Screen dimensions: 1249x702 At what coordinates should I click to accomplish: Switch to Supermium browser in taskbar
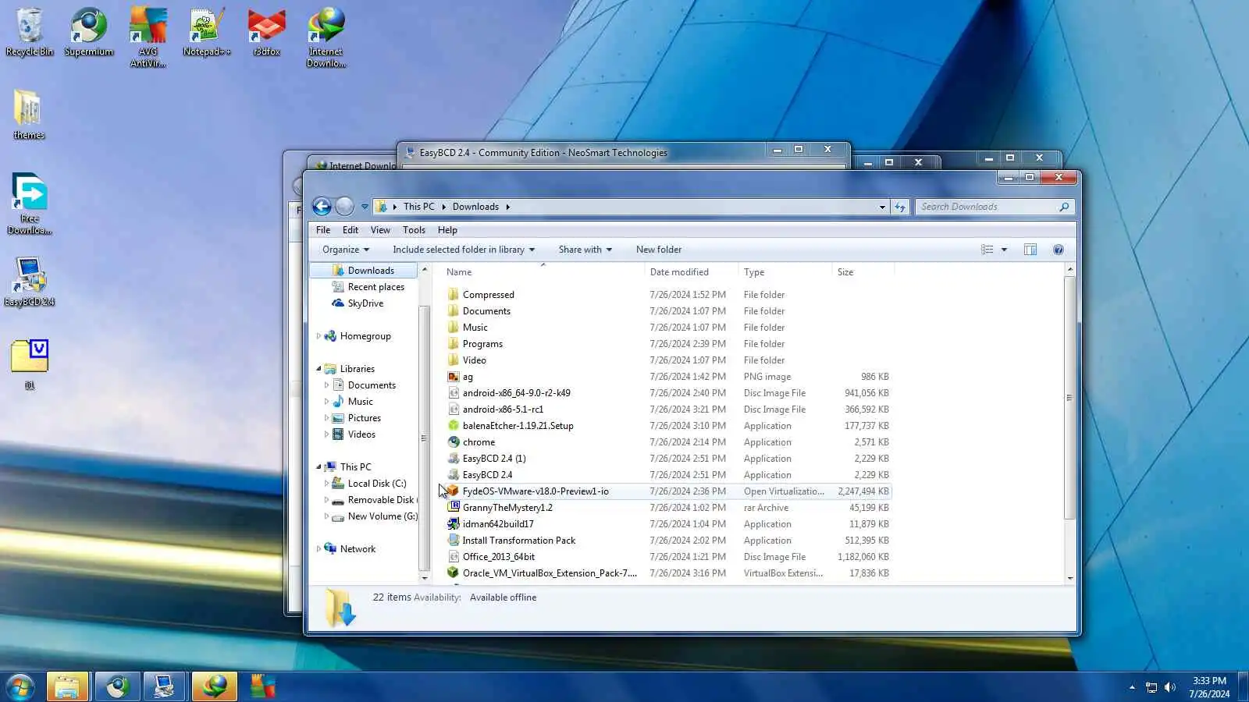click(117, 686)
